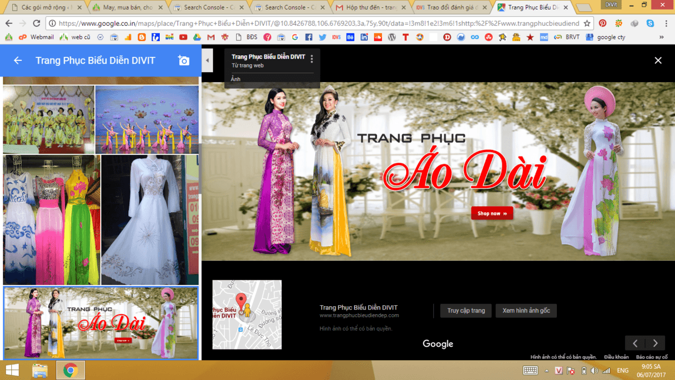Viewport: 675px width, 380px height.
Task: Open the Webmail bookmark
Action: [35, 37]
